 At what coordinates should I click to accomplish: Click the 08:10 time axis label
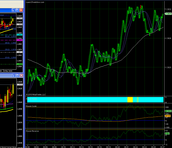pyautogui.click(x=63, y=147)
